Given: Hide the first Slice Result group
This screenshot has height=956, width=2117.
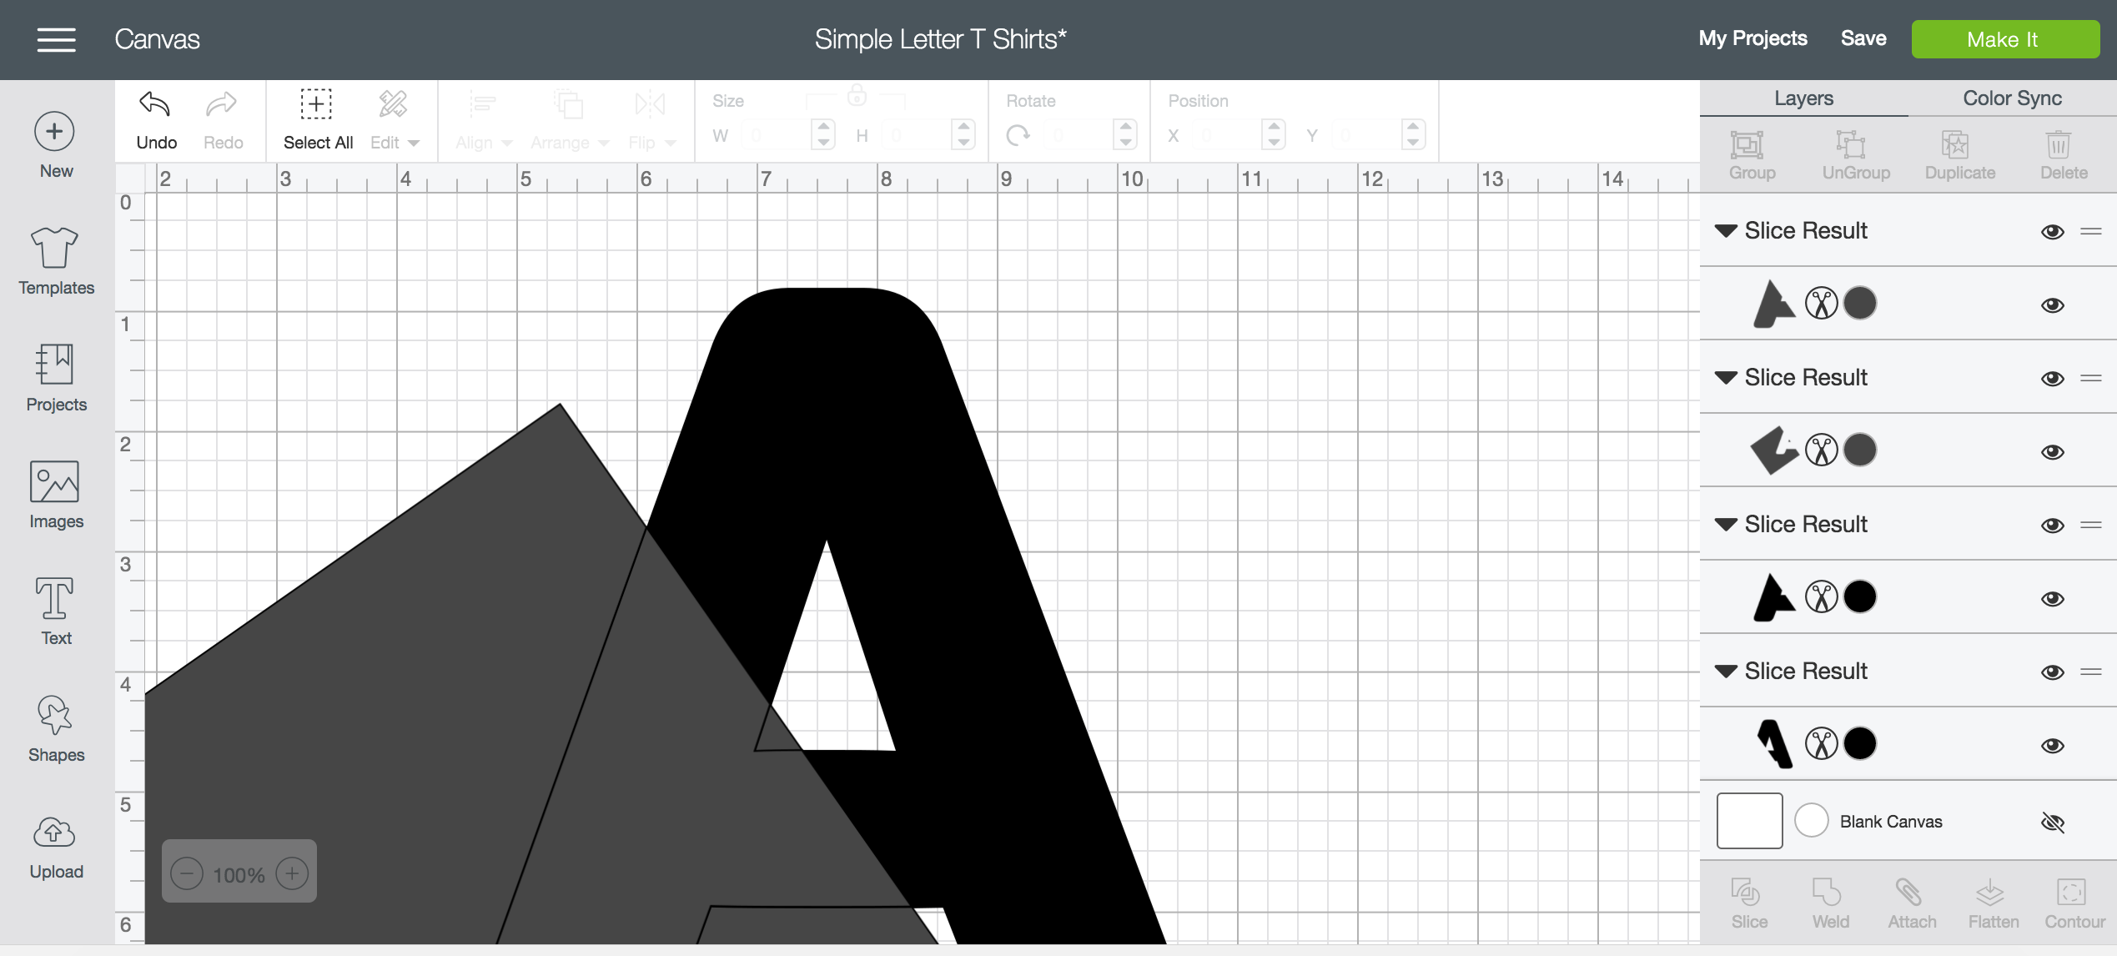Looking at the screenshot, I should pos(2052,232).
